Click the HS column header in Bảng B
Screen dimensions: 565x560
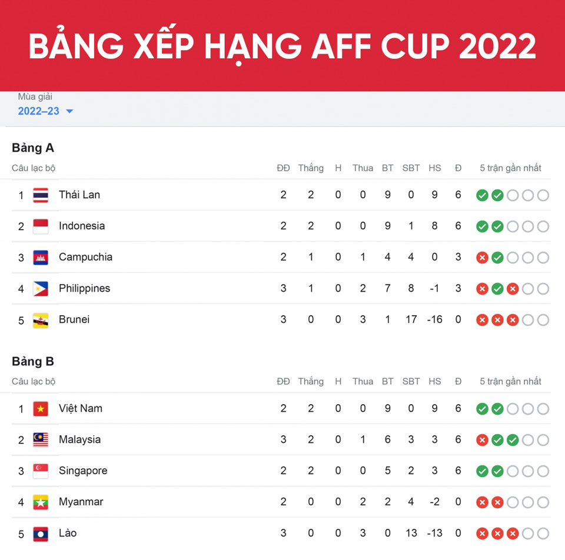[435, 382]
